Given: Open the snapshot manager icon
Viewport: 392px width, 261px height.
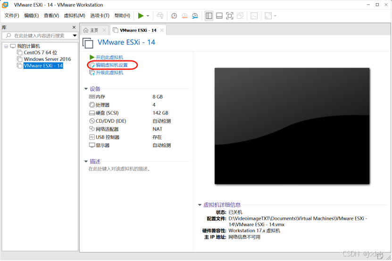Looking at the screenshot, I should click(195, 16).
